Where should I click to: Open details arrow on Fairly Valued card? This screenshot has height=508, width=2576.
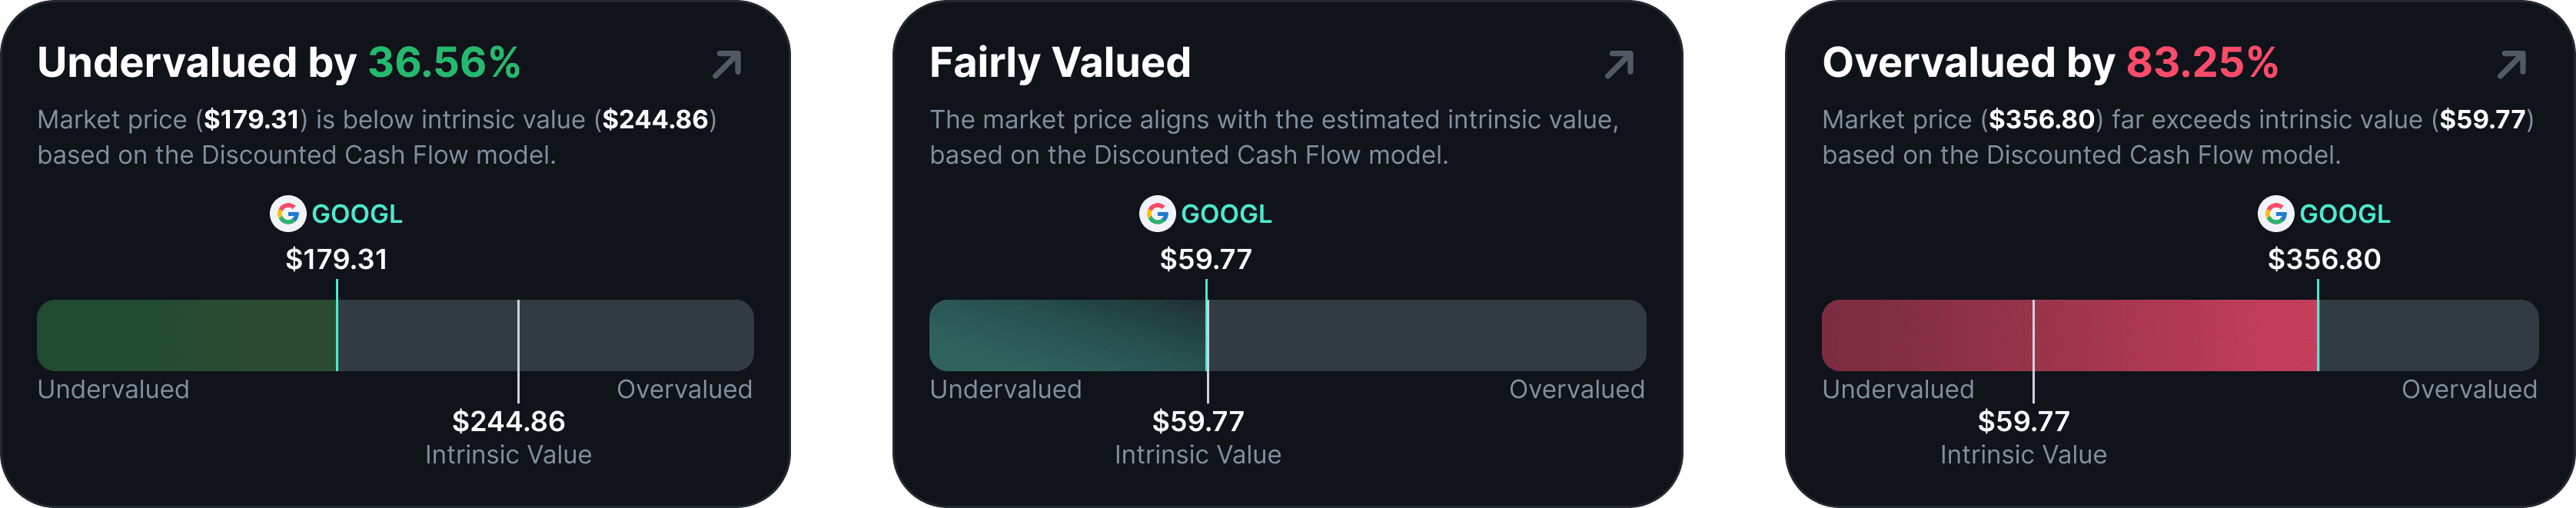pyautogui.click(x=1619, y=65)
